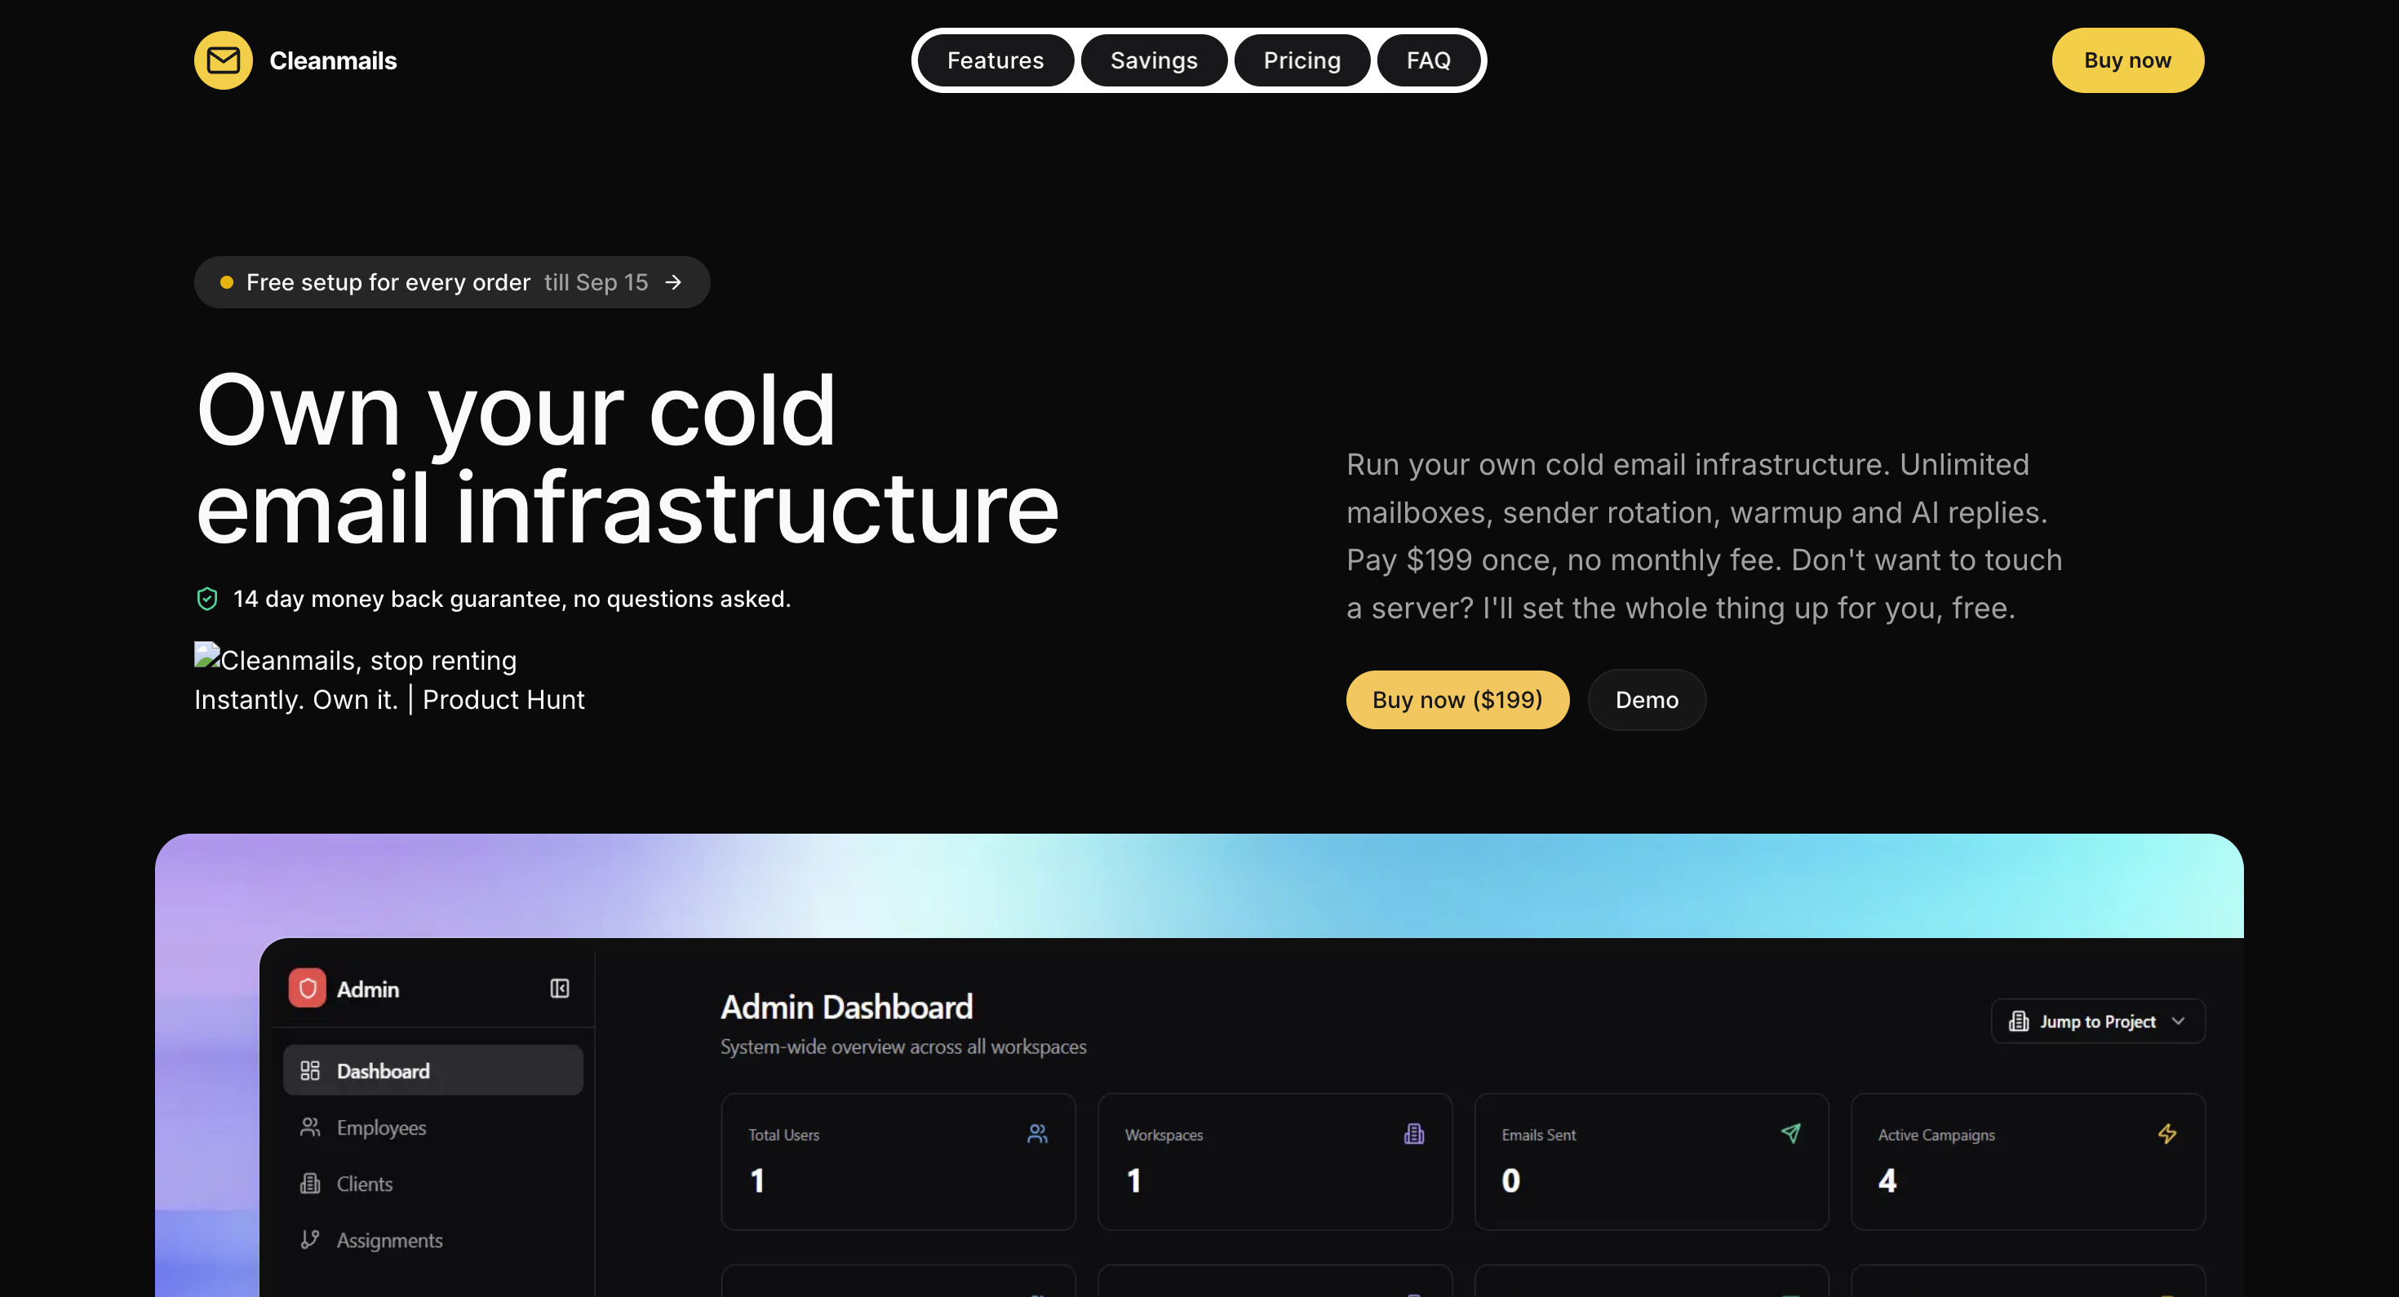Click the Total Users people icon
Image resolution: width=2399 pixels, height=1297 pixels.
coord(1037,1134)
